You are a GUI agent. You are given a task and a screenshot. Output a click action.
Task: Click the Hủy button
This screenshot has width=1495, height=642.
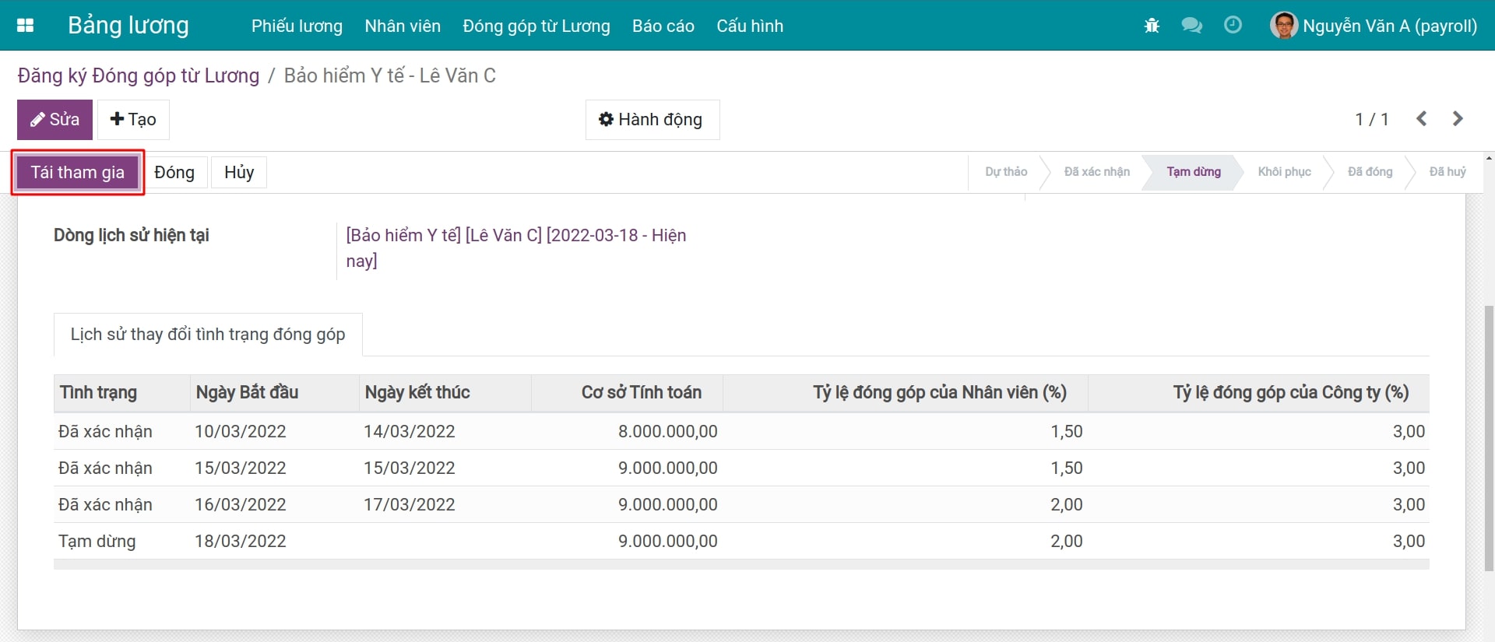point(239,173)
